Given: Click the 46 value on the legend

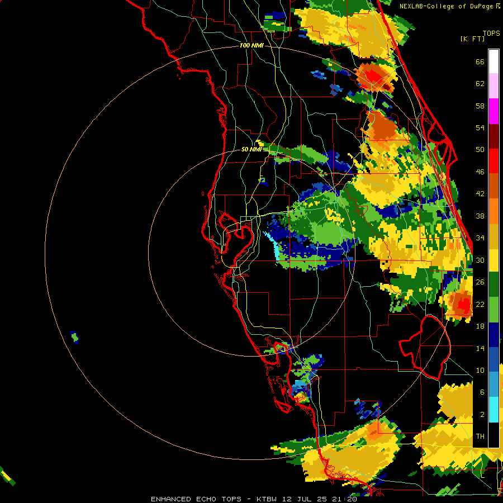Looking at the screenshot, I should [x=480, y=172].
